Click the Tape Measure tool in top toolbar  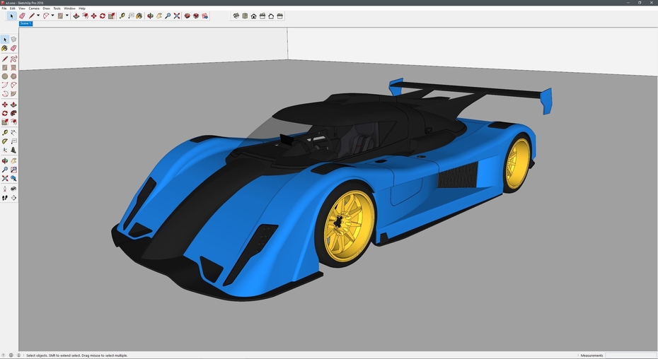pyautogui.click(x=122, y=16)
